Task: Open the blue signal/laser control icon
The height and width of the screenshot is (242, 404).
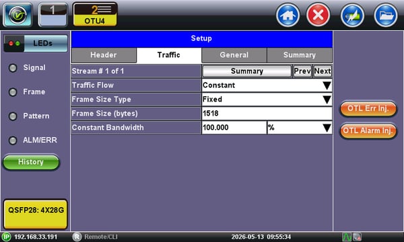Action: 352,15
